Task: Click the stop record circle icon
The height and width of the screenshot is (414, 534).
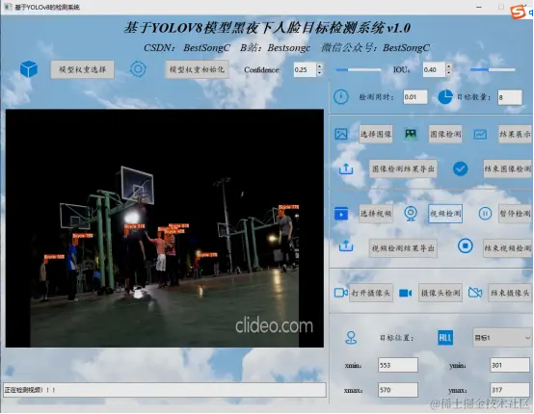Action: (x=466, y=246)
